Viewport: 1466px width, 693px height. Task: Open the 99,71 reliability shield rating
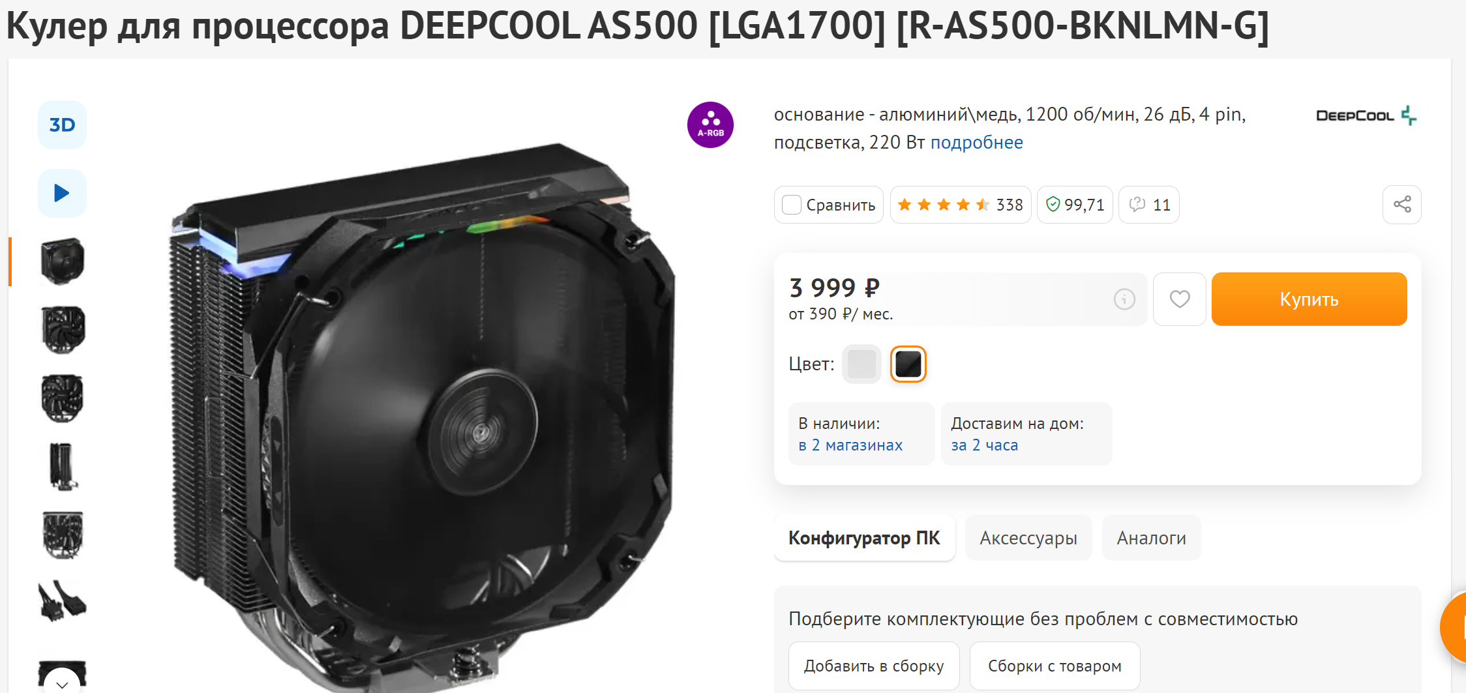[x=1075, y=205]
